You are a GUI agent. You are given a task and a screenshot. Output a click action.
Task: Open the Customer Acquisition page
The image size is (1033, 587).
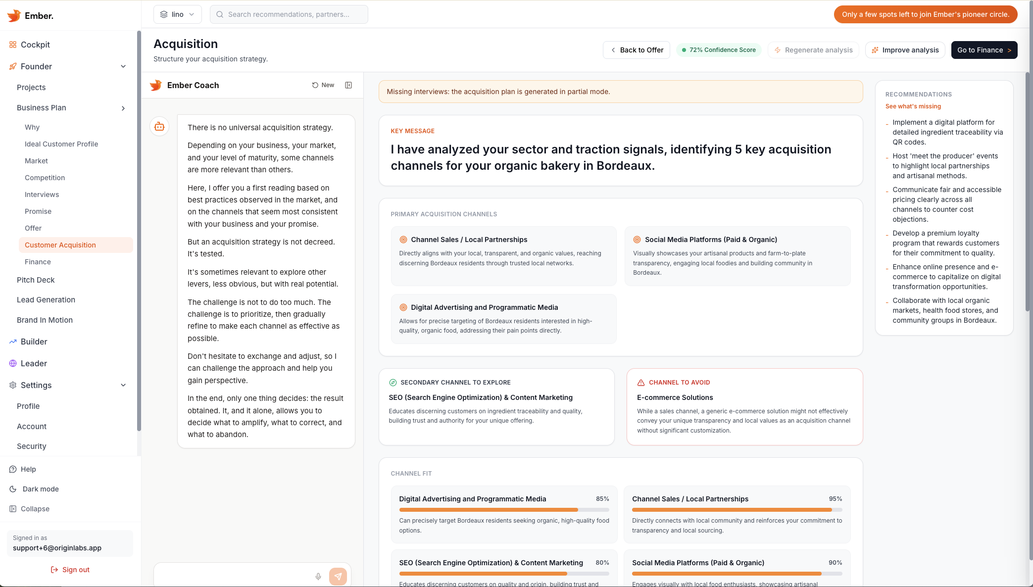coord(60,245)
